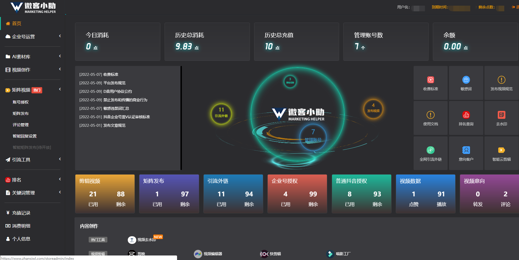519x260 pixels.
Task: Open the 发布视频规范 warning icon
Action: [501, 80]
